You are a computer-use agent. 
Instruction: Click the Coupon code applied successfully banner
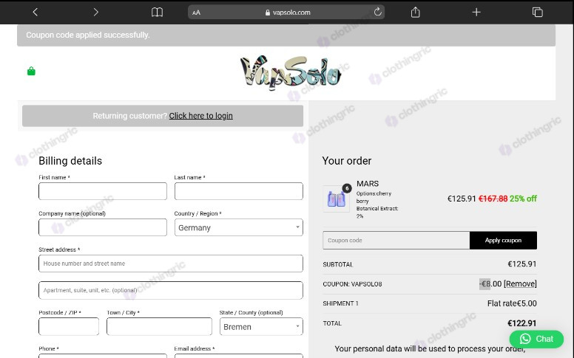[286, 35]
